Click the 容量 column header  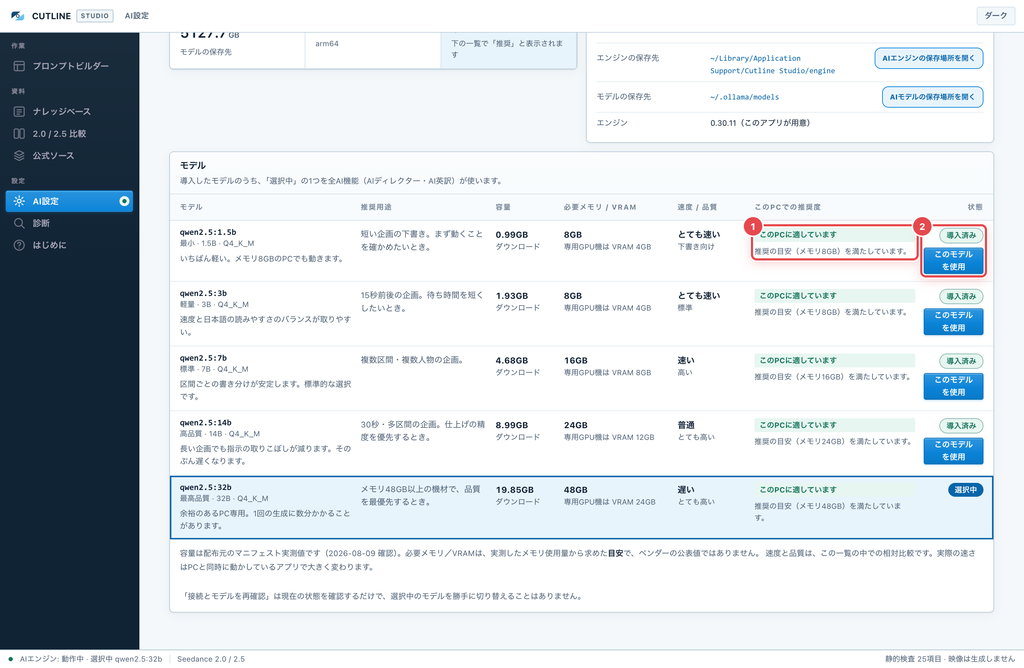pos(503,207)
